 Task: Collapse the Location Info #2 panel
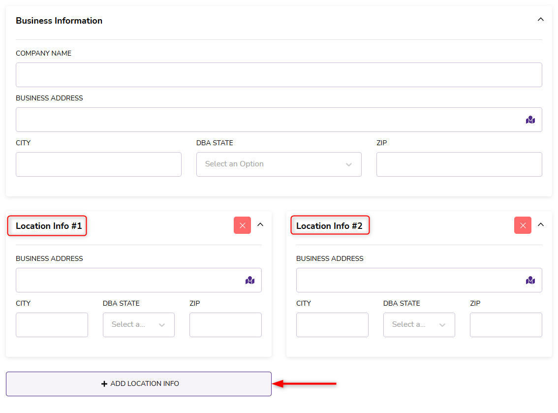[541, 225]
